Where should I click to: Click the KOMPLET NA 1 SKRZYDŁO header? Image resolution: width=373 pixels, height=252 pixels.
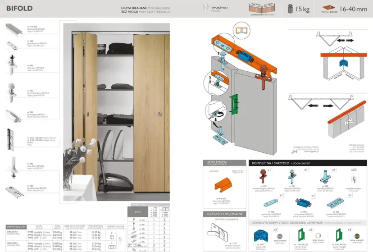[x=273, y=163]
